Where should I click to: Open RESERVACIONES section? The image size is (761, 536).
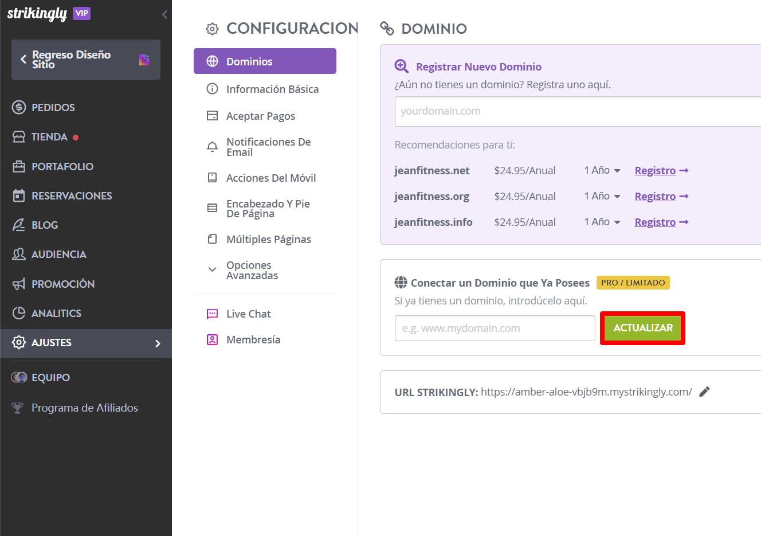(72, 195)
